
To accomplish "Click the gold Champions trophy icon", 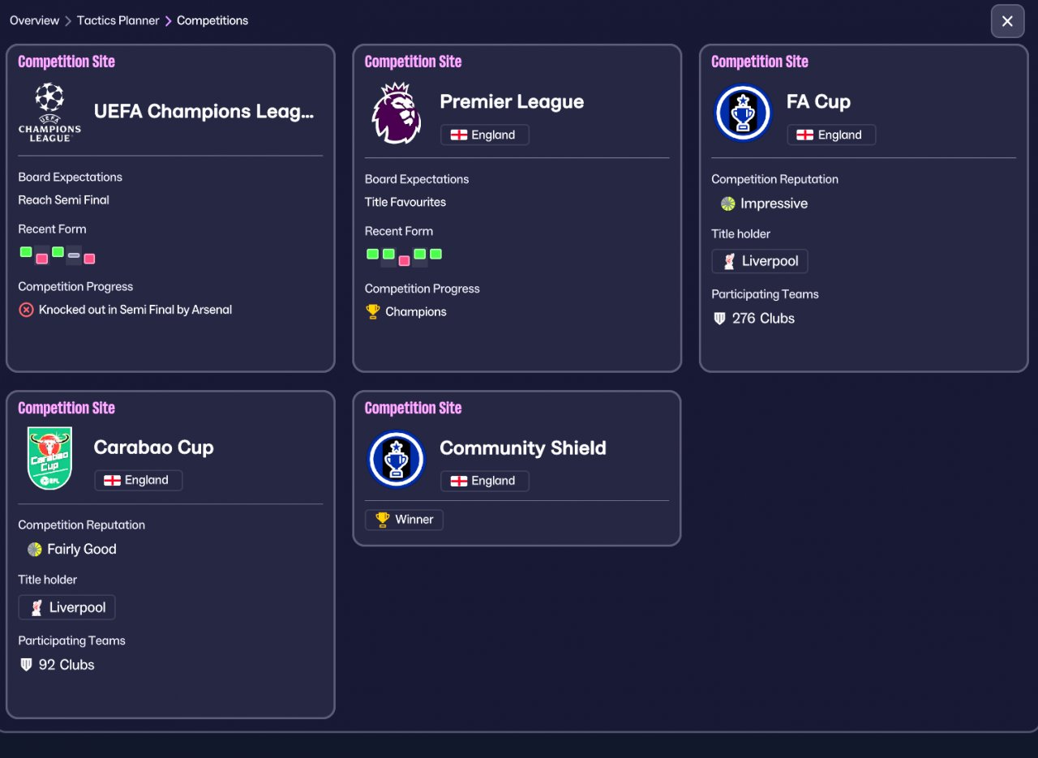I will point(373,311).
